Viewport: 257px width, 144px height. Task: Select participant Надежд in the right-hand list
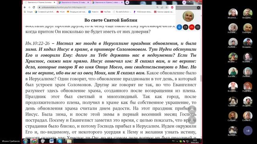point(248,87)
